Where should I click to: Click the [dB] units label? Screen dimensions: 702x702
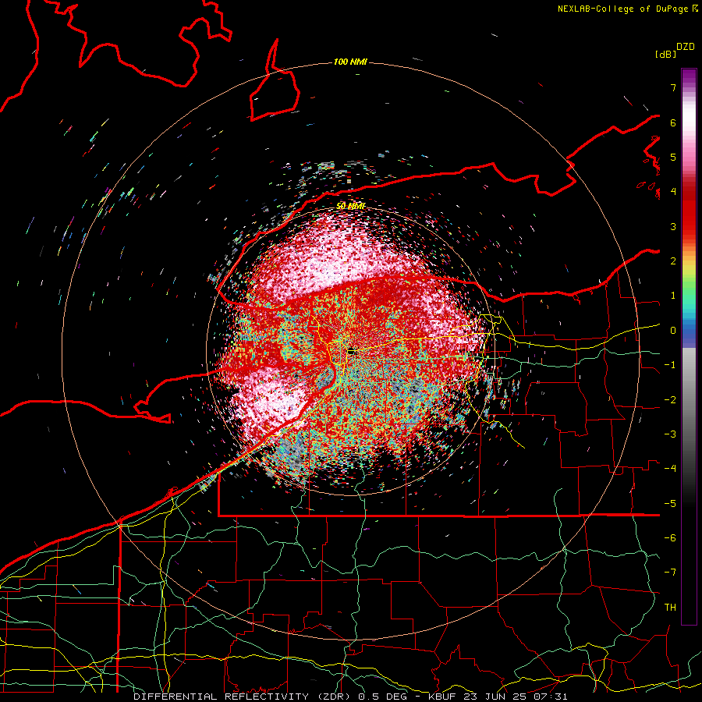(665, 55)
